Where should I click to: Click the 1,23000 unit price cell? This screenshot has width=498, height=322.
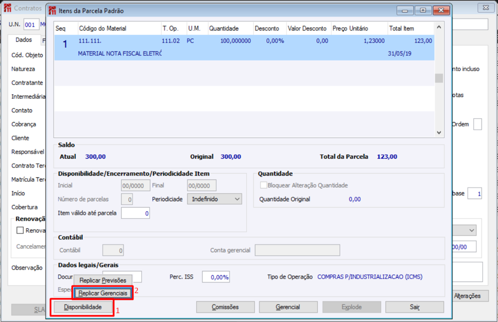(374, 41)
